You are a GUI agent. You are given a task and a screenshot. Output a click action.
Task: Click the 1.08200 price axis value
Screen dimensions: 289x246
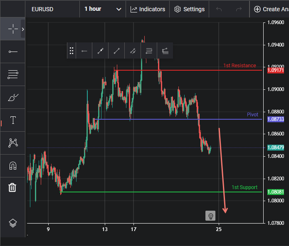pyautogui.click(x=276, y=178)
